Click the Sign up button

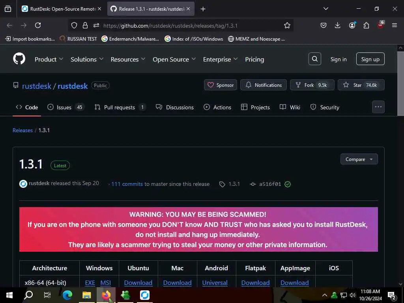click(x=370, y=59)
